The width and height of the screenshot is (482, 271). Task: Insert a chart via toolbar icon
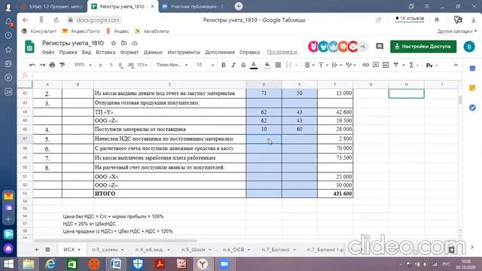(386, 65)
